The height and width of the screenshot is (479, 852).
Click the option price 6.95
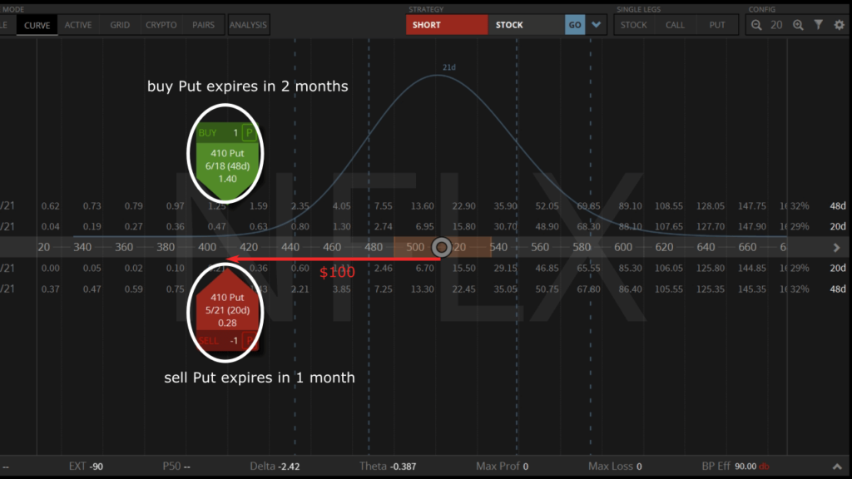[x=424, y=226]
